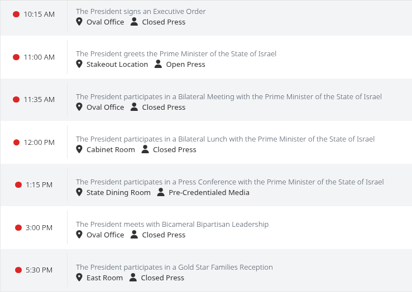Open the Press Conference event title
Viewport: 412px width, 292px height.
230,182
